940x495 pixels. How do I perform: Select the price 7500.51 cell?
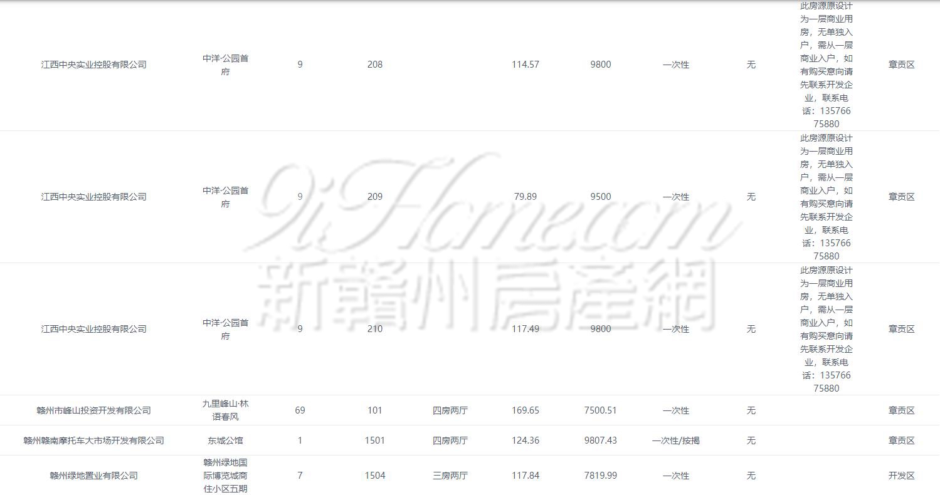pos(600,410)
